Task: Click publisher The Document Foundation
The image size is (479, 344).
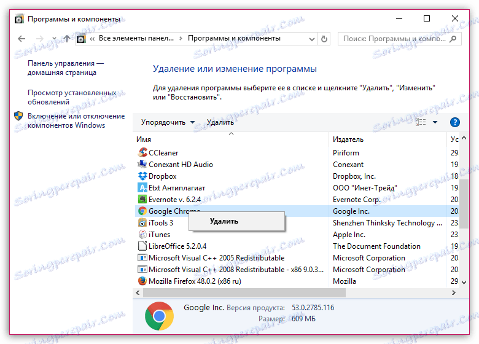Action: (376, 246)
